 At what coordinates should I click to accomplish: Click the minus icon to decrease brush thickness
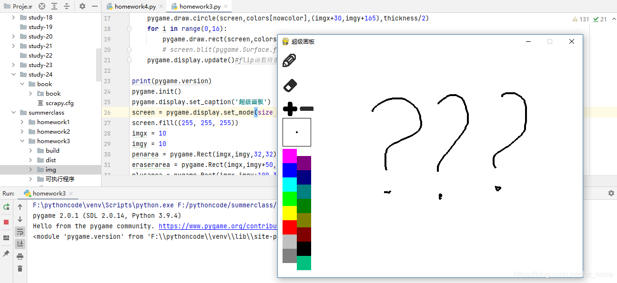tap(306, 109)
